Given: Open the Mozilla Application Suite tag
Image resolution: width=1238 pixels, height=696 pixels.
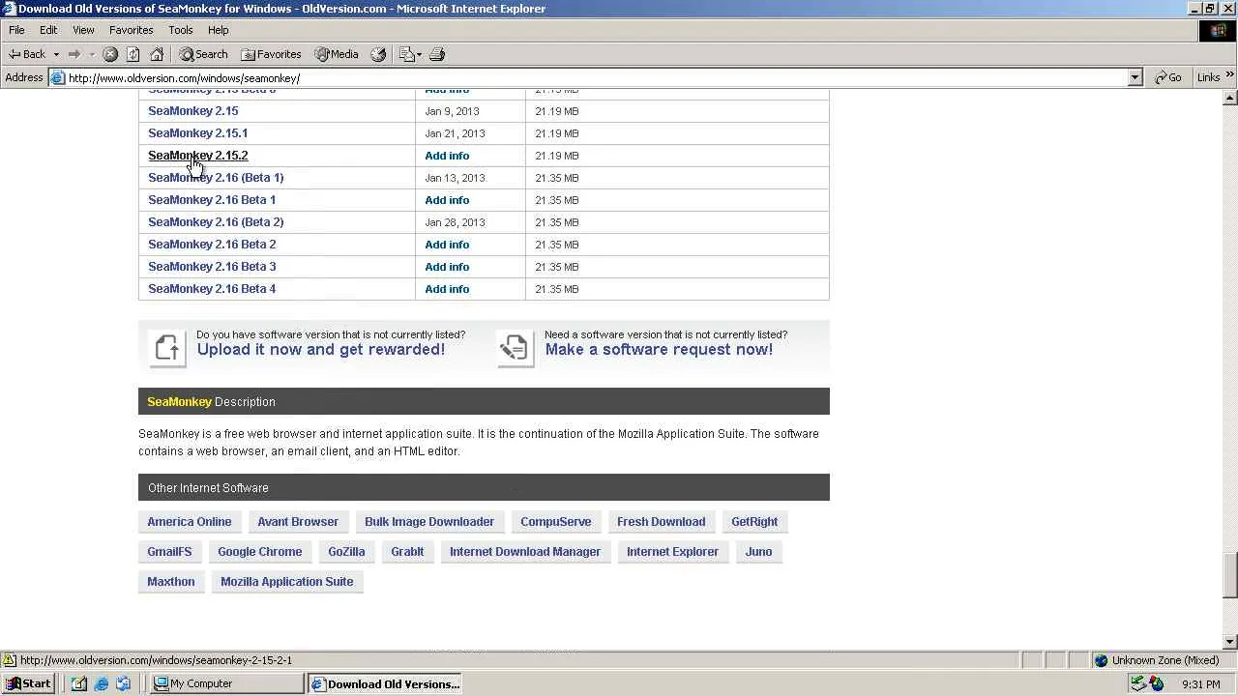Looking at the screenshot, I should click(287, 582).
